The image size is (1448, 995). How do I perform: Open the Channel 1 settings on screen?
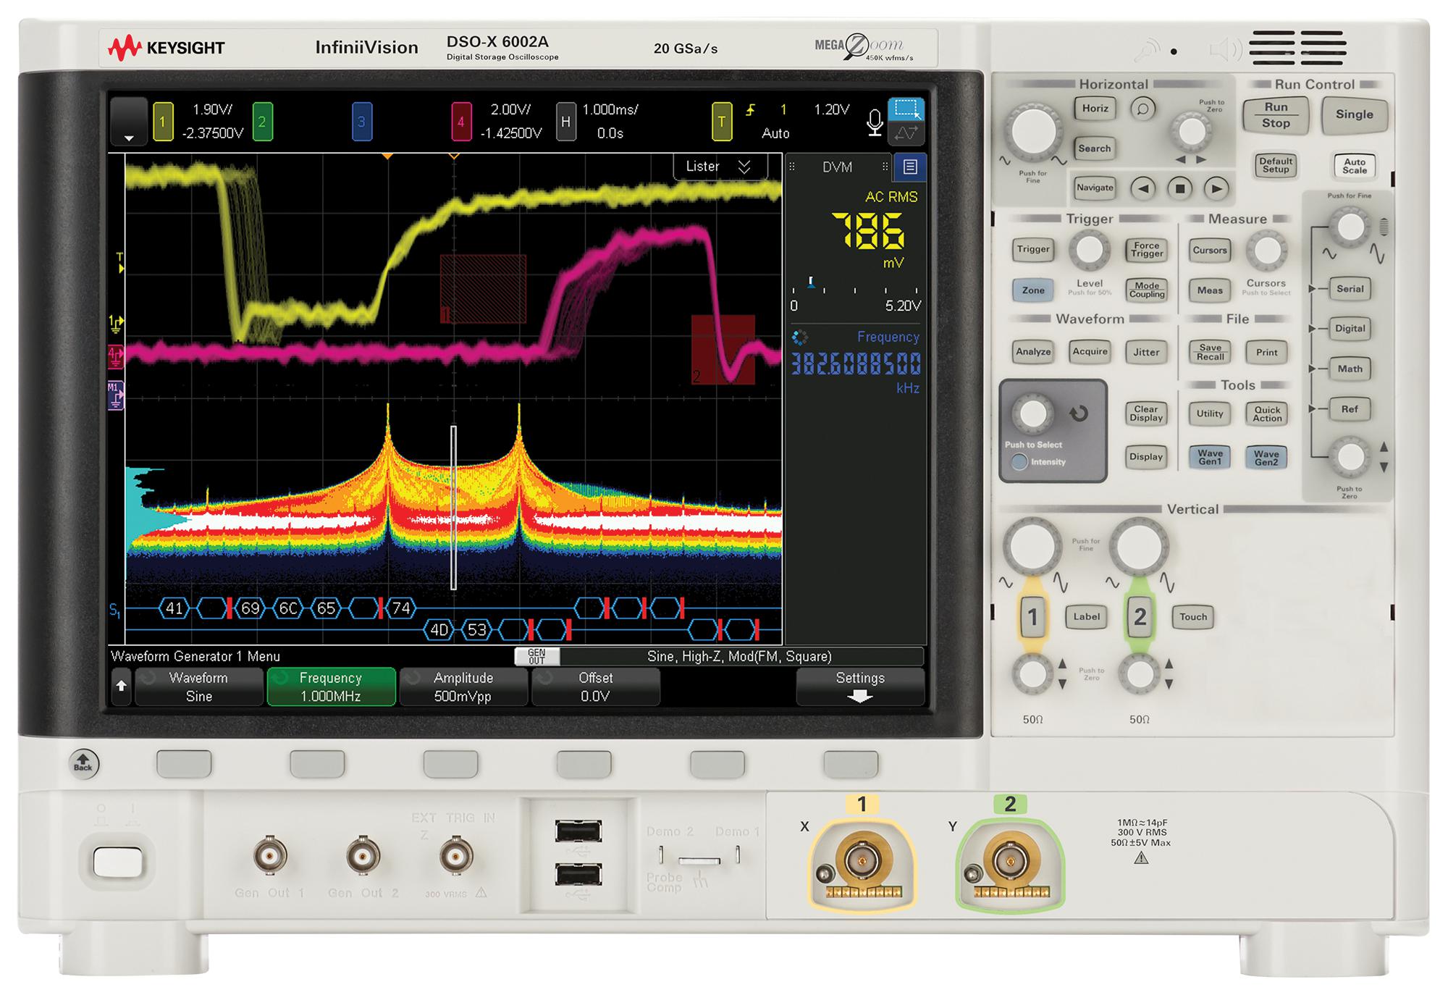tap(164, 119)
